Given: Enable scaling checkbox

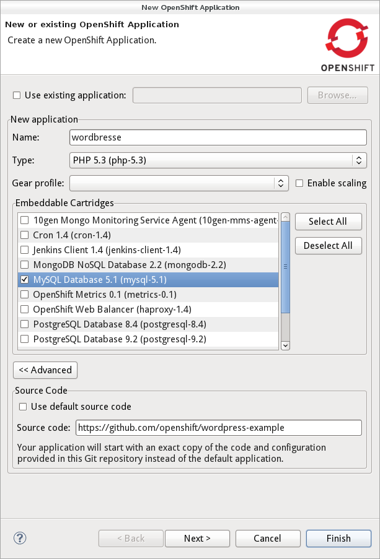Looking at the screenshot, I should (x=299, y=183).
